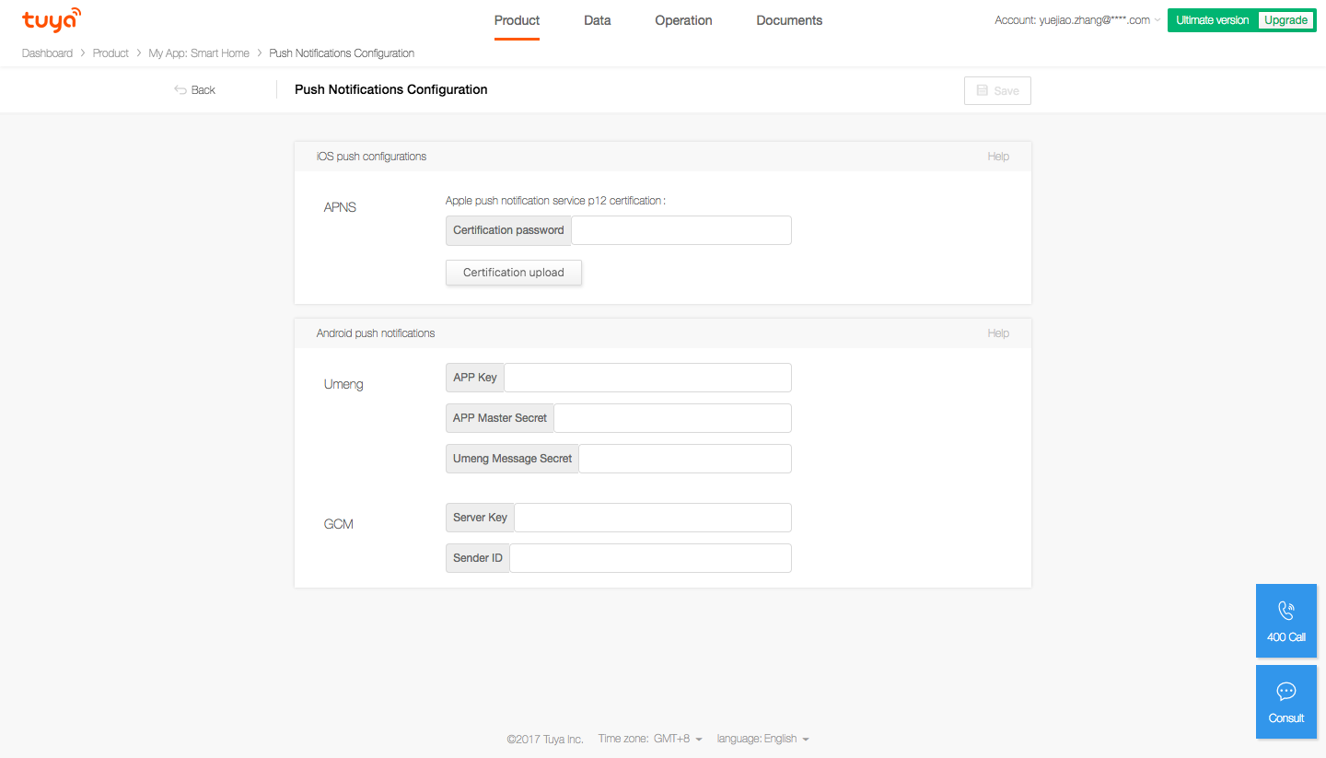Click the 'Push Notifications Configuration' breadcrumb text
1326x758 pixels.
pos(342,53)
